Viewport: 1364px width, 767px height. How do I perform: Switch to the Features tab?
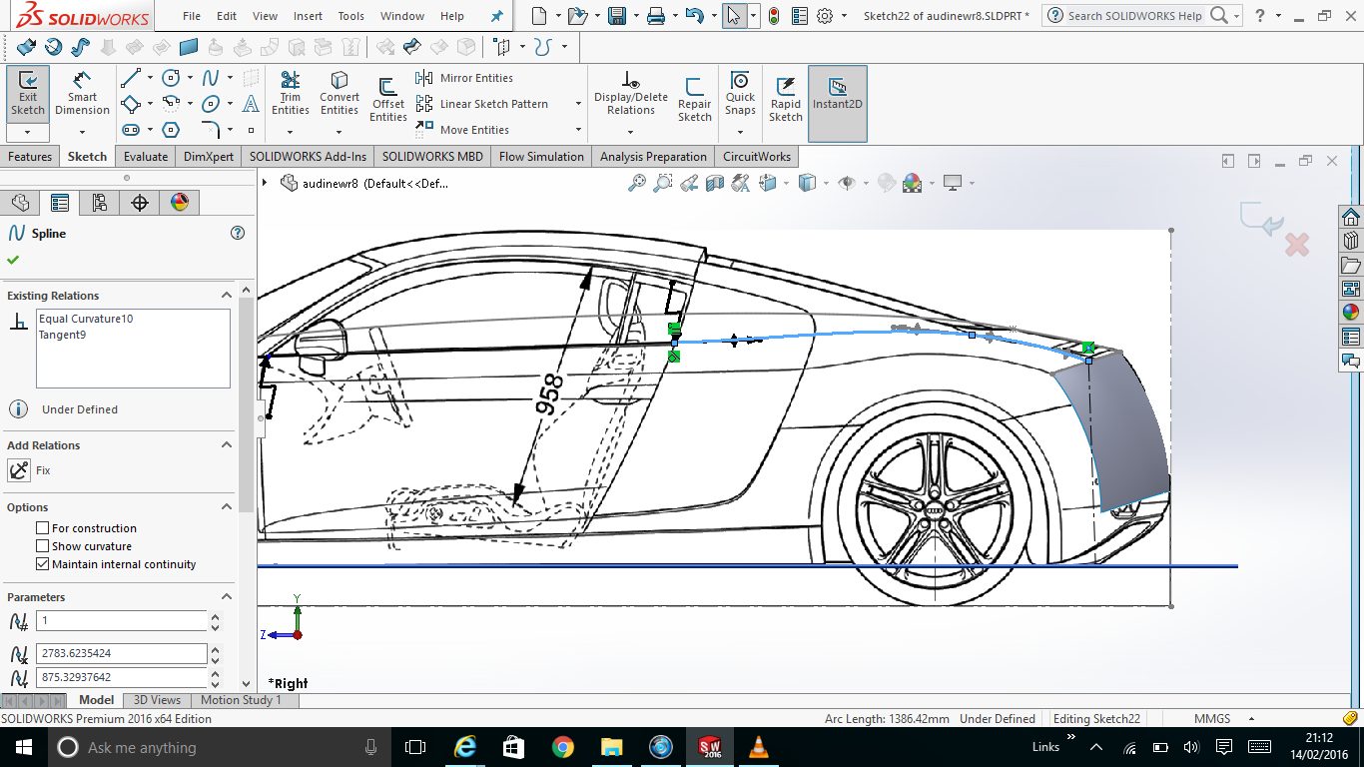click(x=30, y=156)
